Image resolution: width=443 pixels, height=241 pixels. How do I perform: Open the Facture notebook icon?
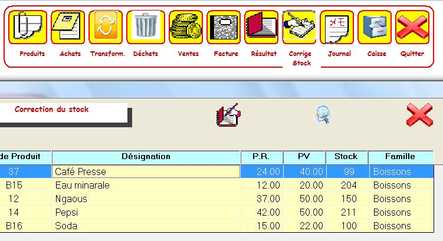coord(224,27)
